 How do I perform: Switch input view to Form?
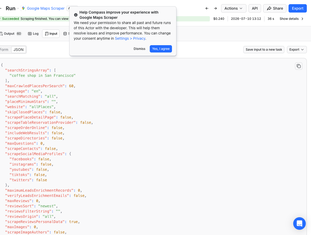[x=4, y=50]
